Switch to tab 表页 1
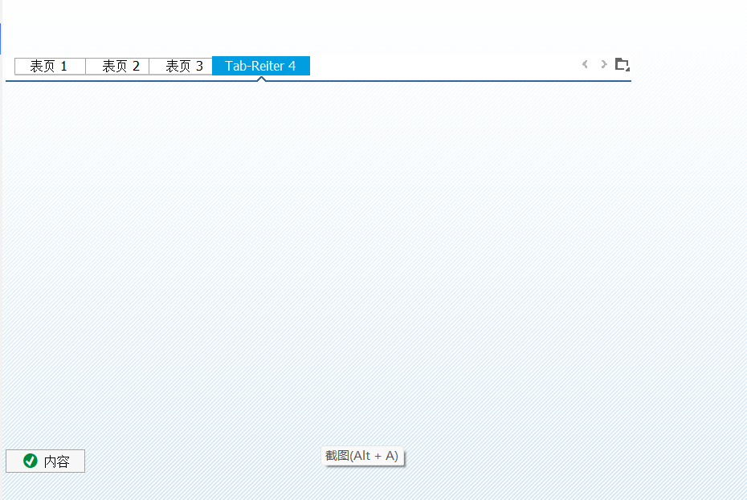The width and height of the screenshot is (747, 500). tap(49, 66)
